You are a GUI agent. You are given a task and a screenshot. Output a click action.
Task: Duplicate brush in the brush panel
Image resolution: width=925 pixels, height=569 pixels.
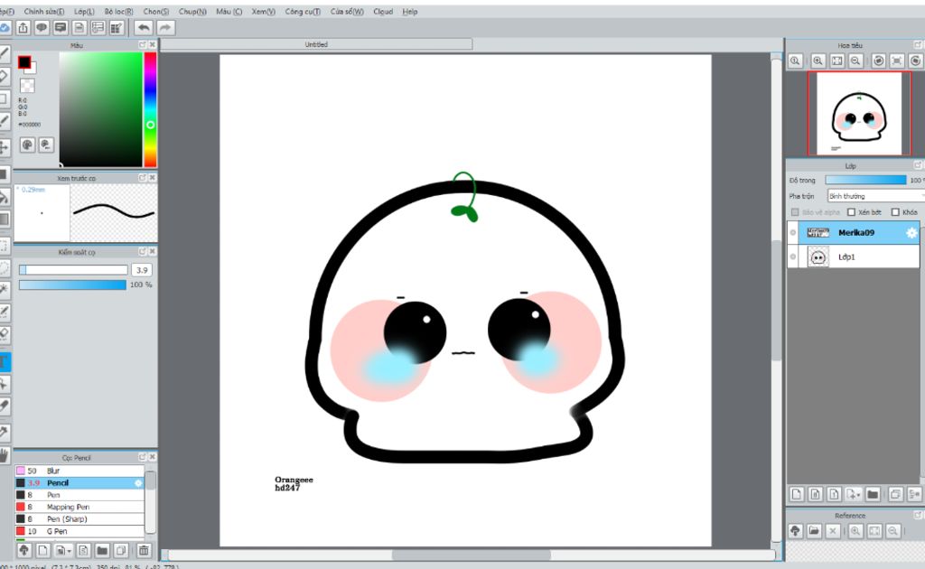coord(121,551)
